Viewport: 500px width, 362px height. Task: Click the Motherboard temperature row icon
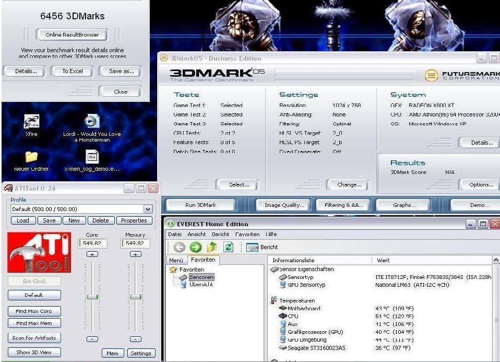282,308
